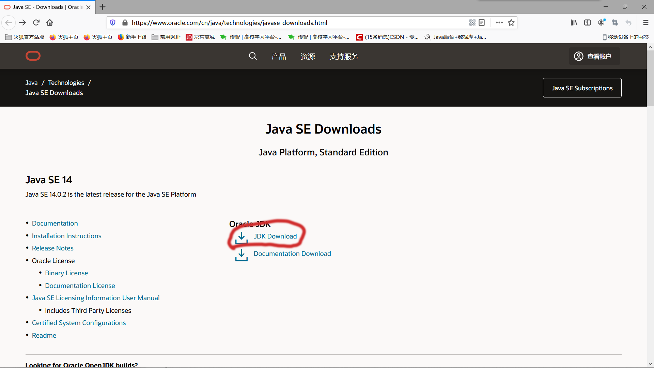Navigate back with the back arrow
654x368 pixels.
coord(9,22)
